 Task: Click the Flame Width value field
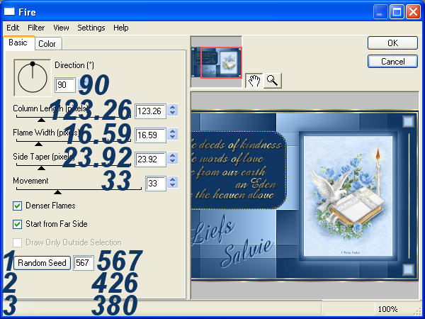click(x=150, y=135)
